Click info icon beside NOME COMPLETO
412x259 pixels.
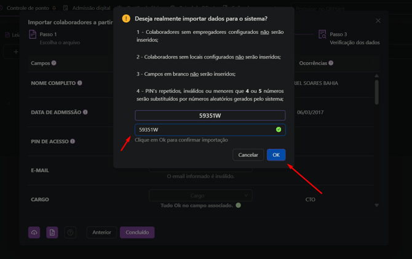coord(79,83)
